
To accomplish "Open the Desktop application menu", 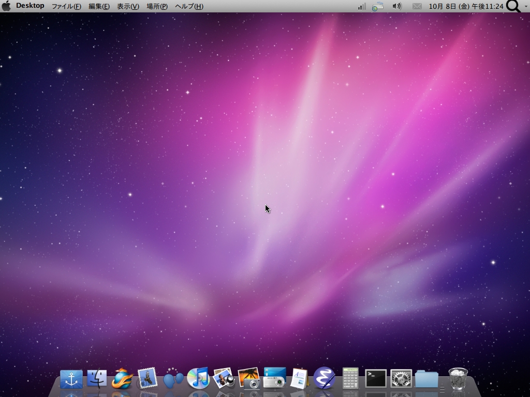I will click(x=30, y=6).
